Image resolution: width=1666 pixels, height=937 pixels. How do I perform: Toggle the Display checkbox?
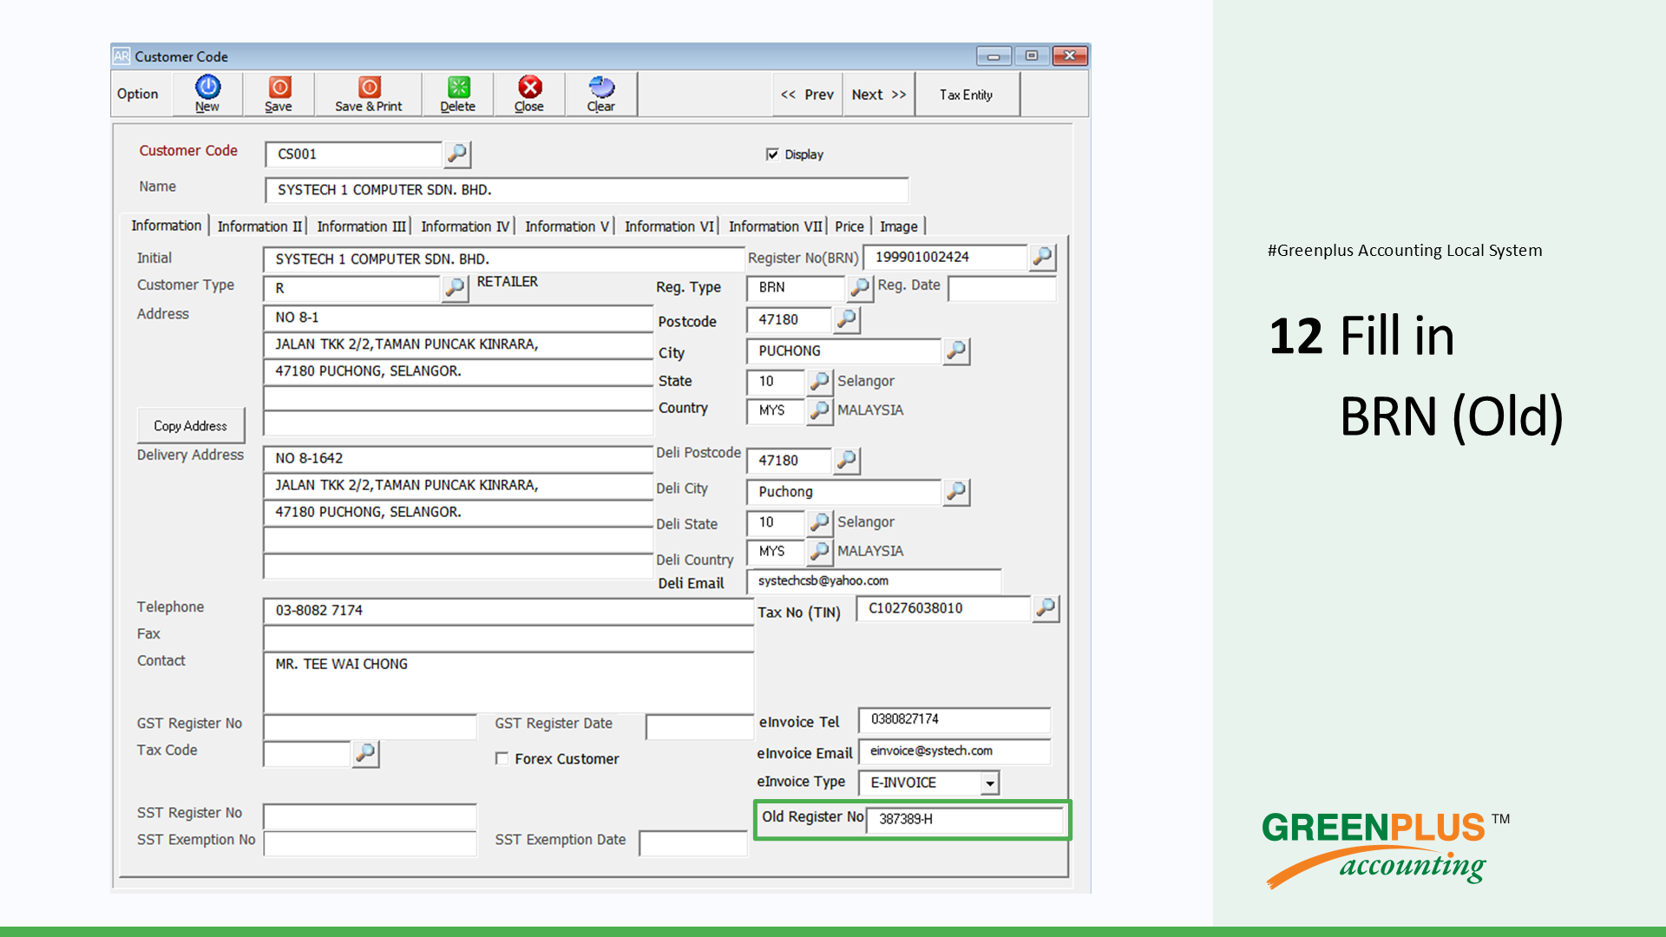[x=772, y=154]
